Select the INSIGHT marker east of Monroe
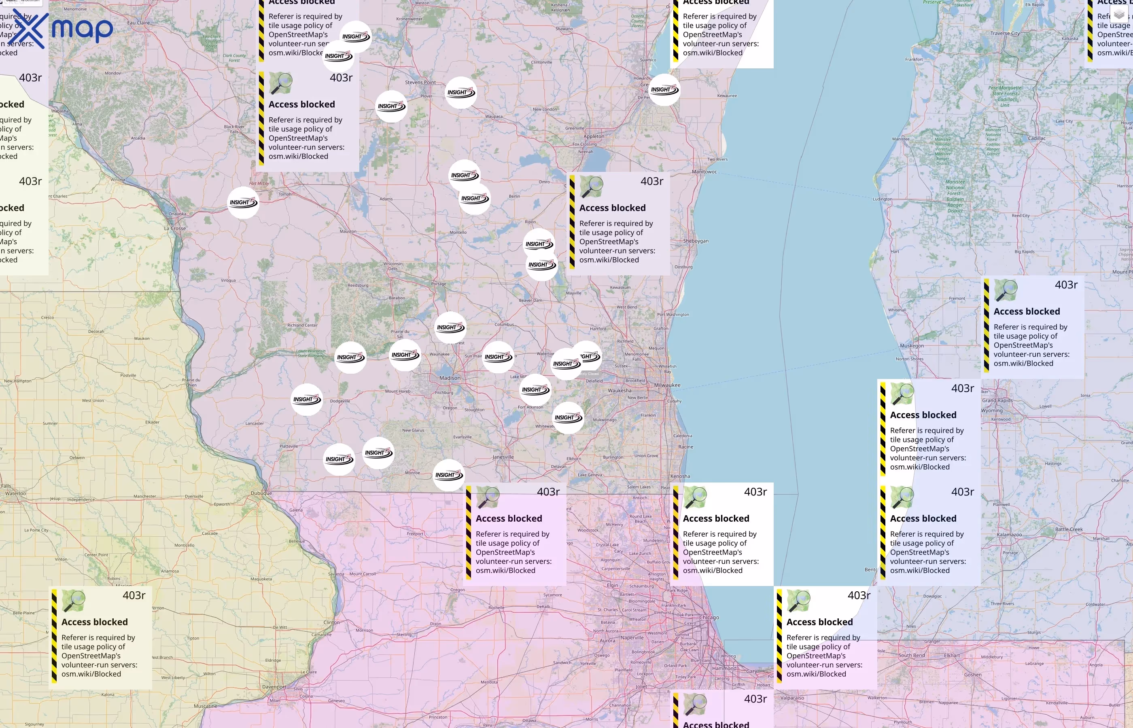 [x=449, y=475]
